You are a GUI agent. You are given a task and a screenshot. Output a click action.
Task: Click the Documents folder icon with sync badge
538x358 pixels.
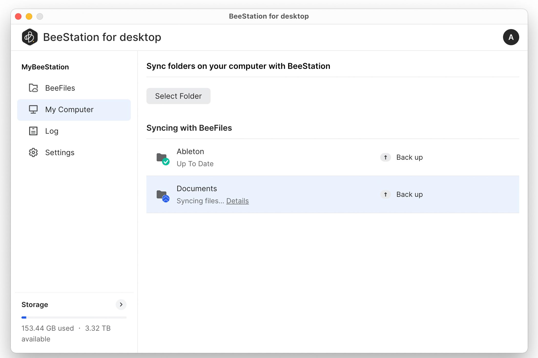163,196
